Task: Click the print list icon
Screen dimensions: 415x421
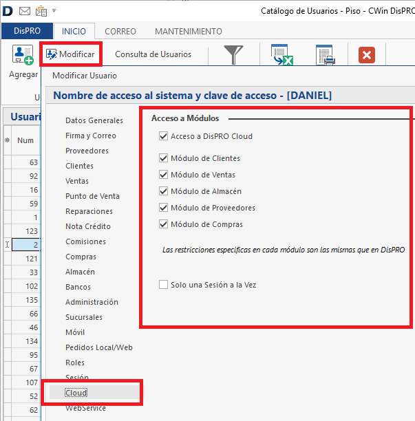Action: 325,55
